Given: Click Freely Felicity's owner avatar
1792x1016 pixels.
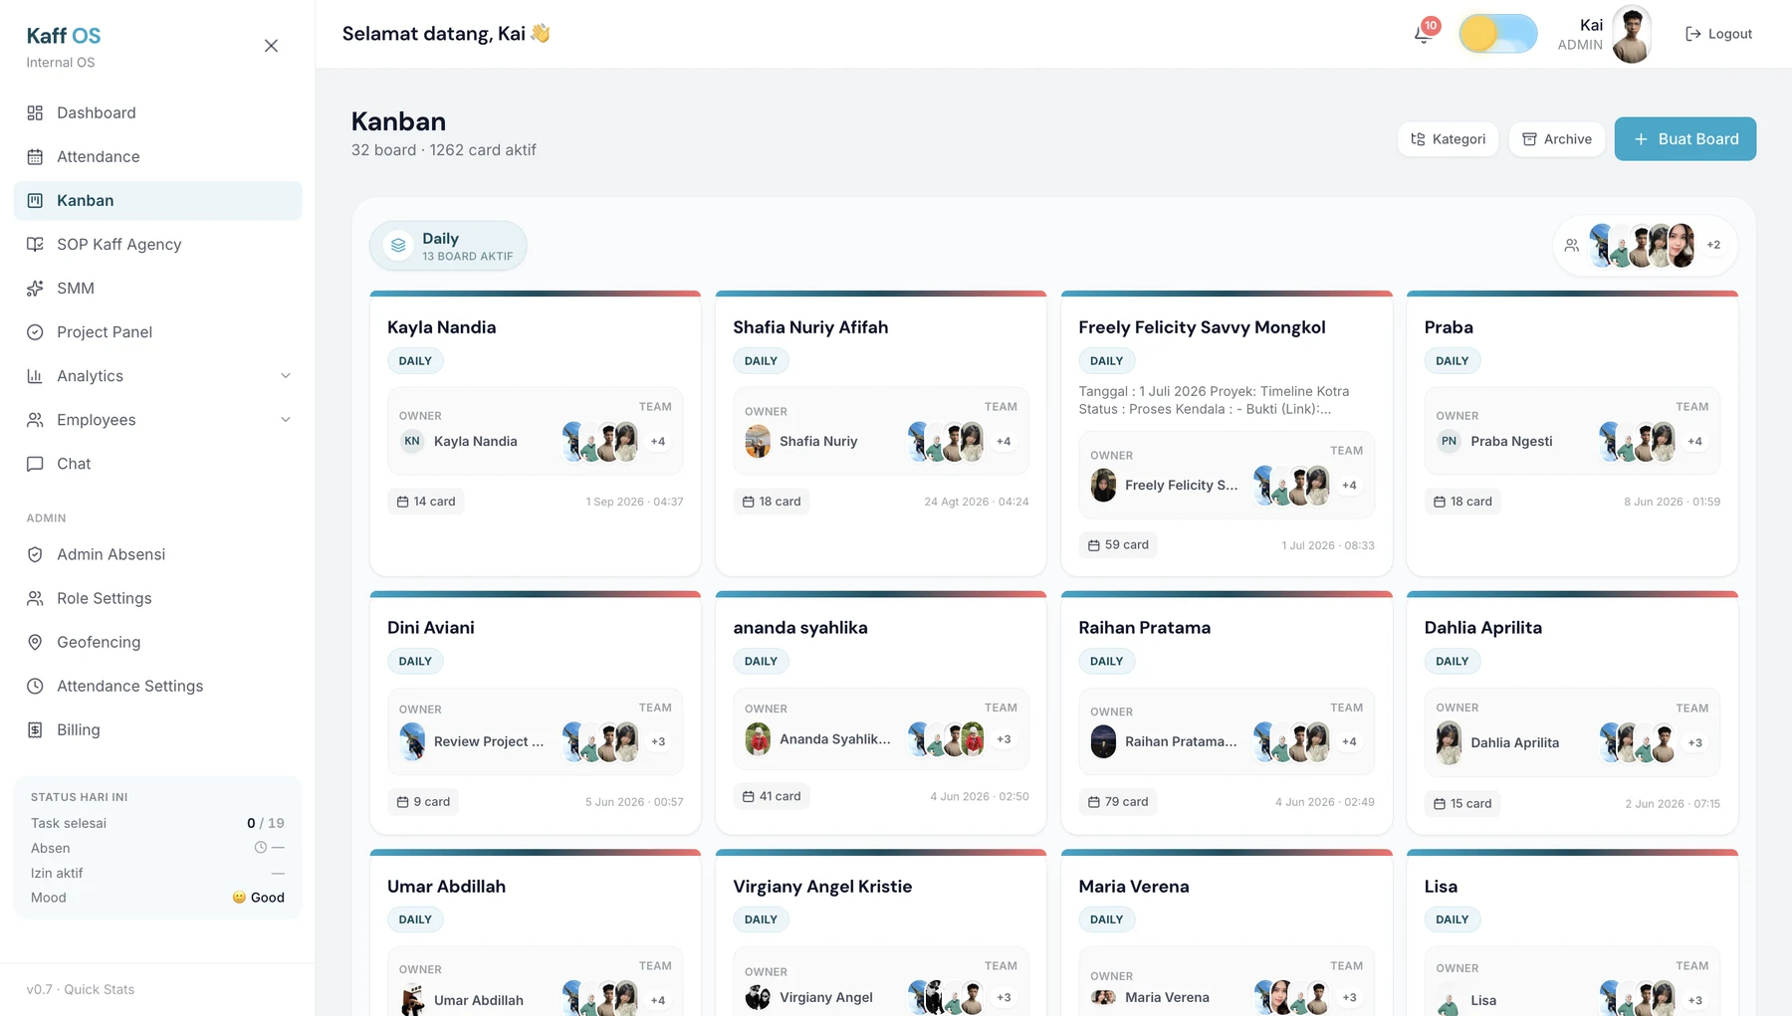Looking at the screenshot, I should 1103,485.
